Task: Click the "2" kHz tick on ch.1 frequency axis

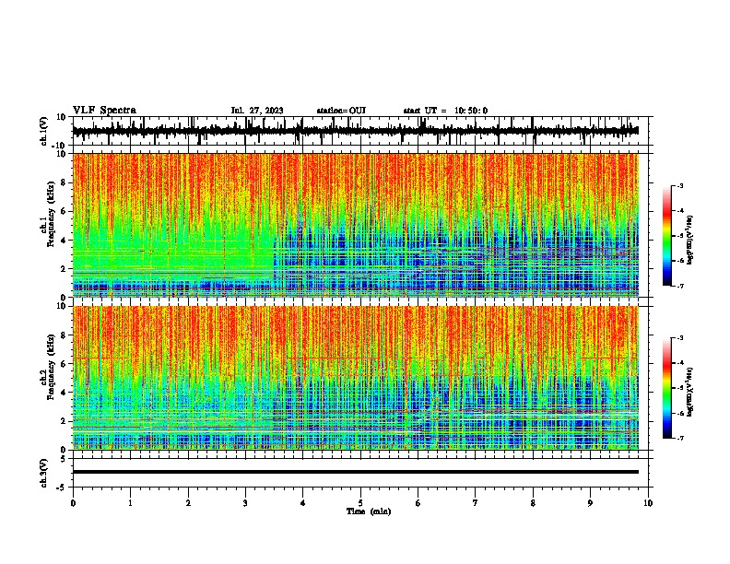Action: click(x=64, y=268)
